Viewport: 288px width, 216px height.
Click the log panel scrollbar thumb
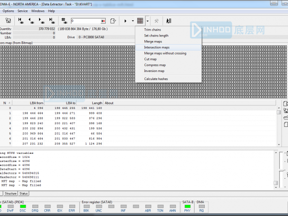pyautogui.click(x=276, y=183)
